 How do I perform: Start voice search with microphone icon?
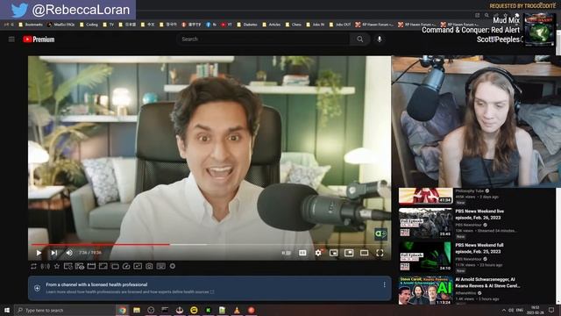(380, 39)
